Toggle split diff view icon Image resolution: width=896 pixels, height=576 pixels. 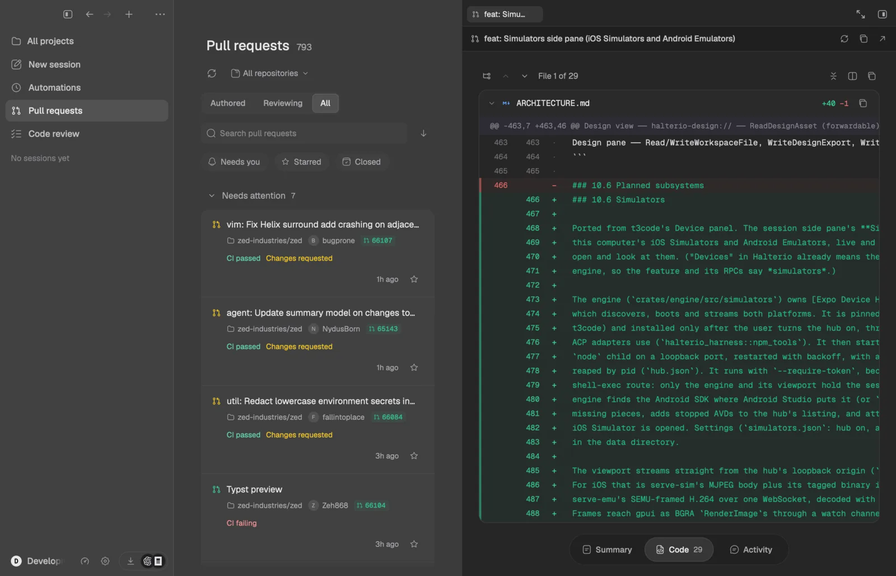(x=852, y=76)
